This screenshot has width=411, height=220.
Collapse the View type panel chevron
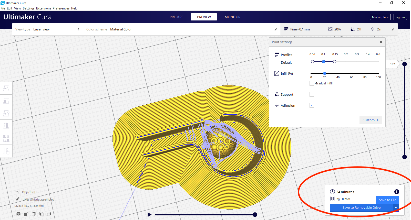78,29
